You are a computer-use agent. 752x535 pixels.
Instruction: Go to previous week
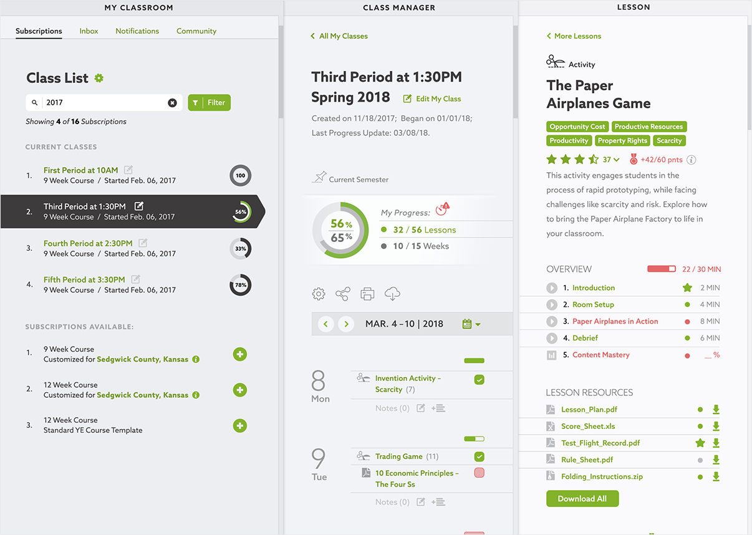325,324
